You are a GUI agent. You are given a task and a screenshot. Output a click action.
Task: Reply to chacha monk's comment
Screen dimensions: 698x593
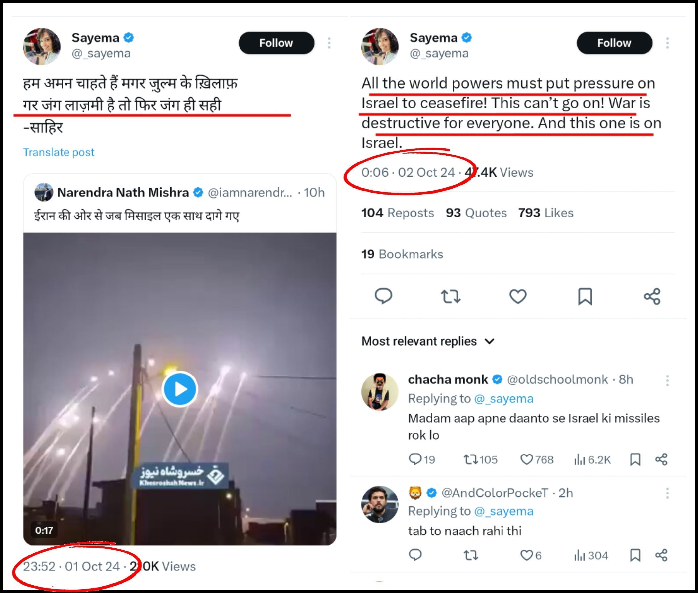click(x=421, y=459)
